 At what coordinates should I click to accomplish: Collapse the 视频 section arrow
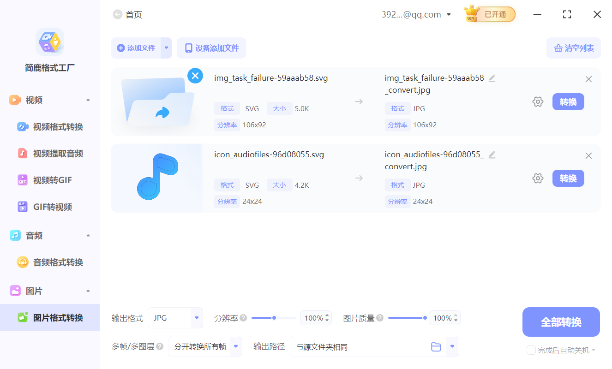88,100
